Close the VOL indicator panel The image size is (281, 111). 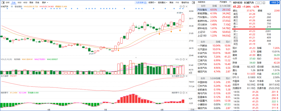(x=187, y=59)
